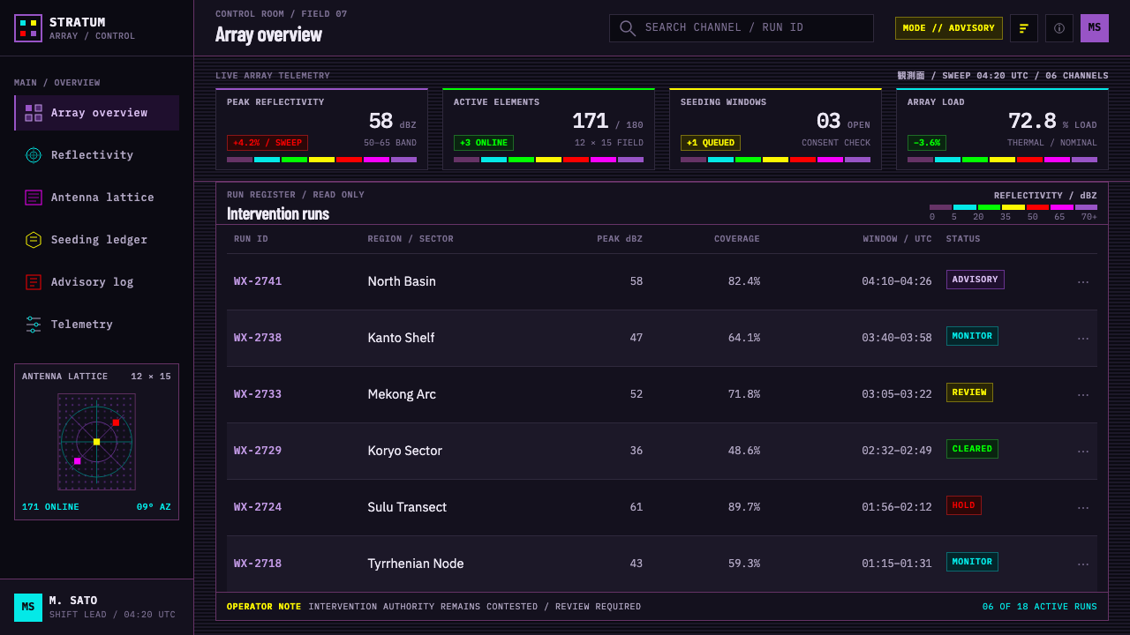
Task: Click the info icon in the top bar
Action: pos(1059,28)
